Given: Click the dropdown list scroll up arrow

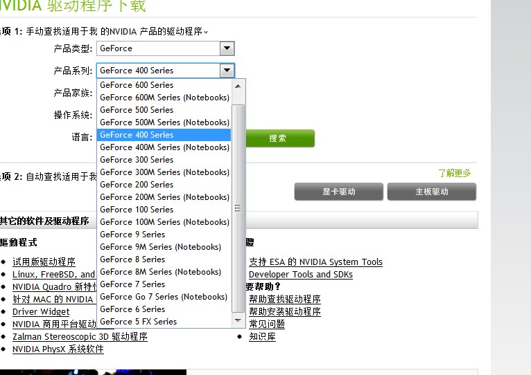Looking at the screenshot, I should (238, 86).
